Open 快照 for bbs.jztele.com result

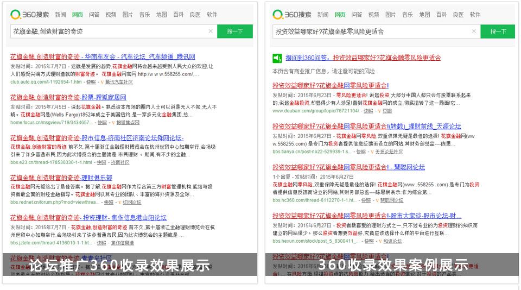pos(101,243)
